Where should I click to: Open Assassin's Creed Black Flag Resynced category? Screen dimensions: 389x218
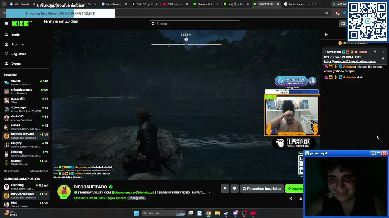pos(99,198)
